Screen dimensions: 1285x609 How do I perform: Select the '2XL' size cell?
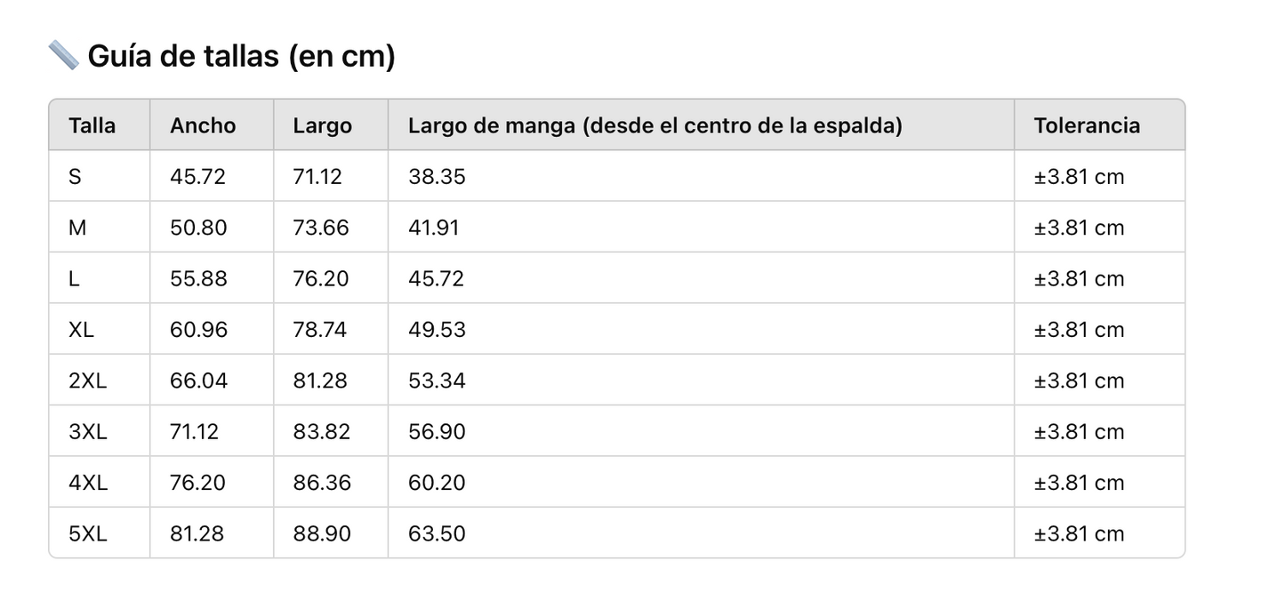click(x=87, y=381)
